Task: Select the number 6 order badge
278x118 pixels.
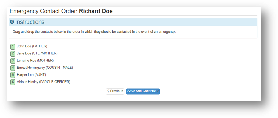Action: coord(13,82)
